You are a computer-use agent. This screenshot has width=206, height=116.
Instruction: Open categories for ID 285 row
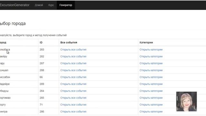point(151,98)
